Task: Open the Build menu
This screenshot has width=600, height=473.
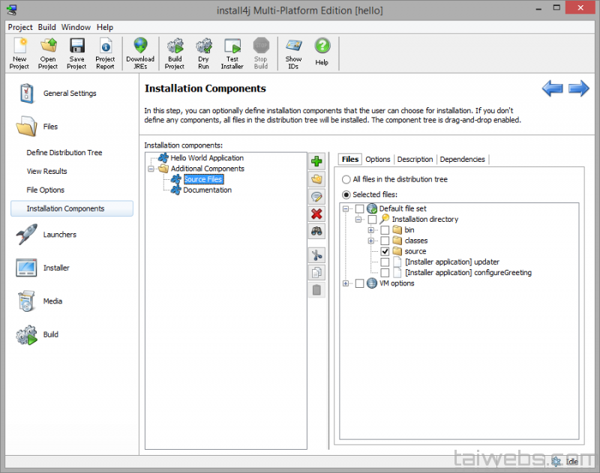Action: [x=47, y=27]
